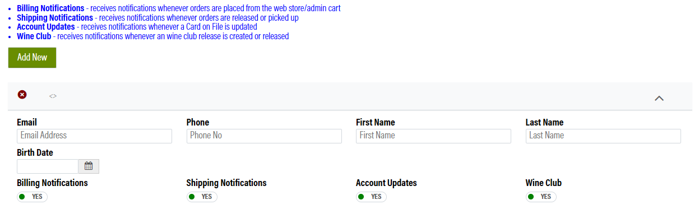Toggle Shipping Notifications switch
The image size is (699, 223).
click(202, 197)
